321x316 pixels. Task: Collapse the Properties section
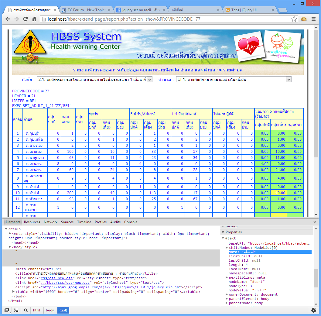pos(223,232)
